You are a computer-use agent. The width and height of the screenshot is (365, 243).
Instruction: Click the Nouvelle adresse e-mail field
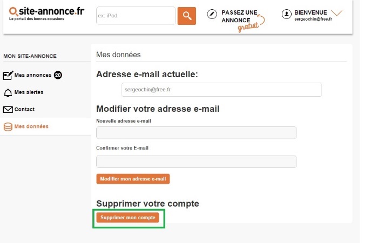coord(197,133)
